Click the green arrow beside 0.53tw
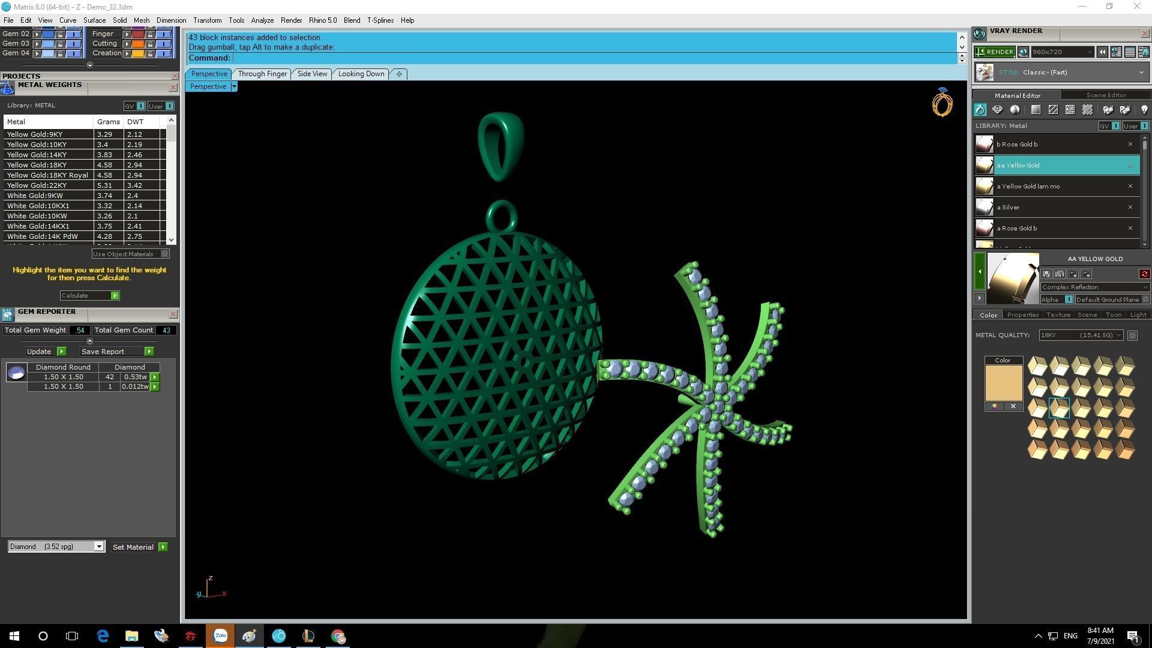Viewport: 1152px width, 648px height. click(155, 377)
